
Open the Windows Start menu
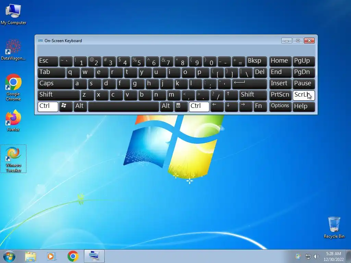(9, 256)
